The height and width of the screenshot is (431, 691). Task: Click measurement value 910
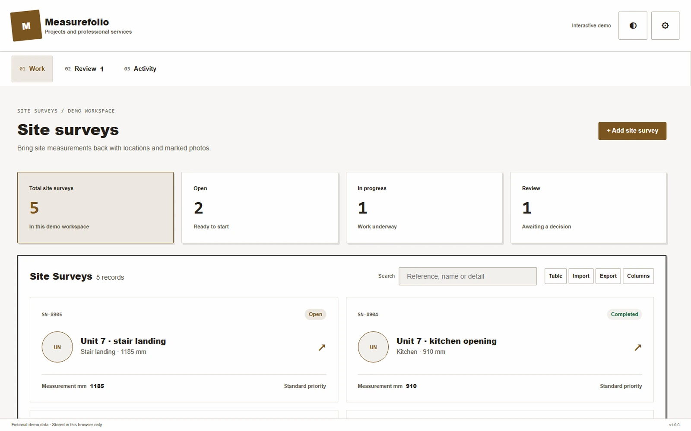tap(411, 386)
